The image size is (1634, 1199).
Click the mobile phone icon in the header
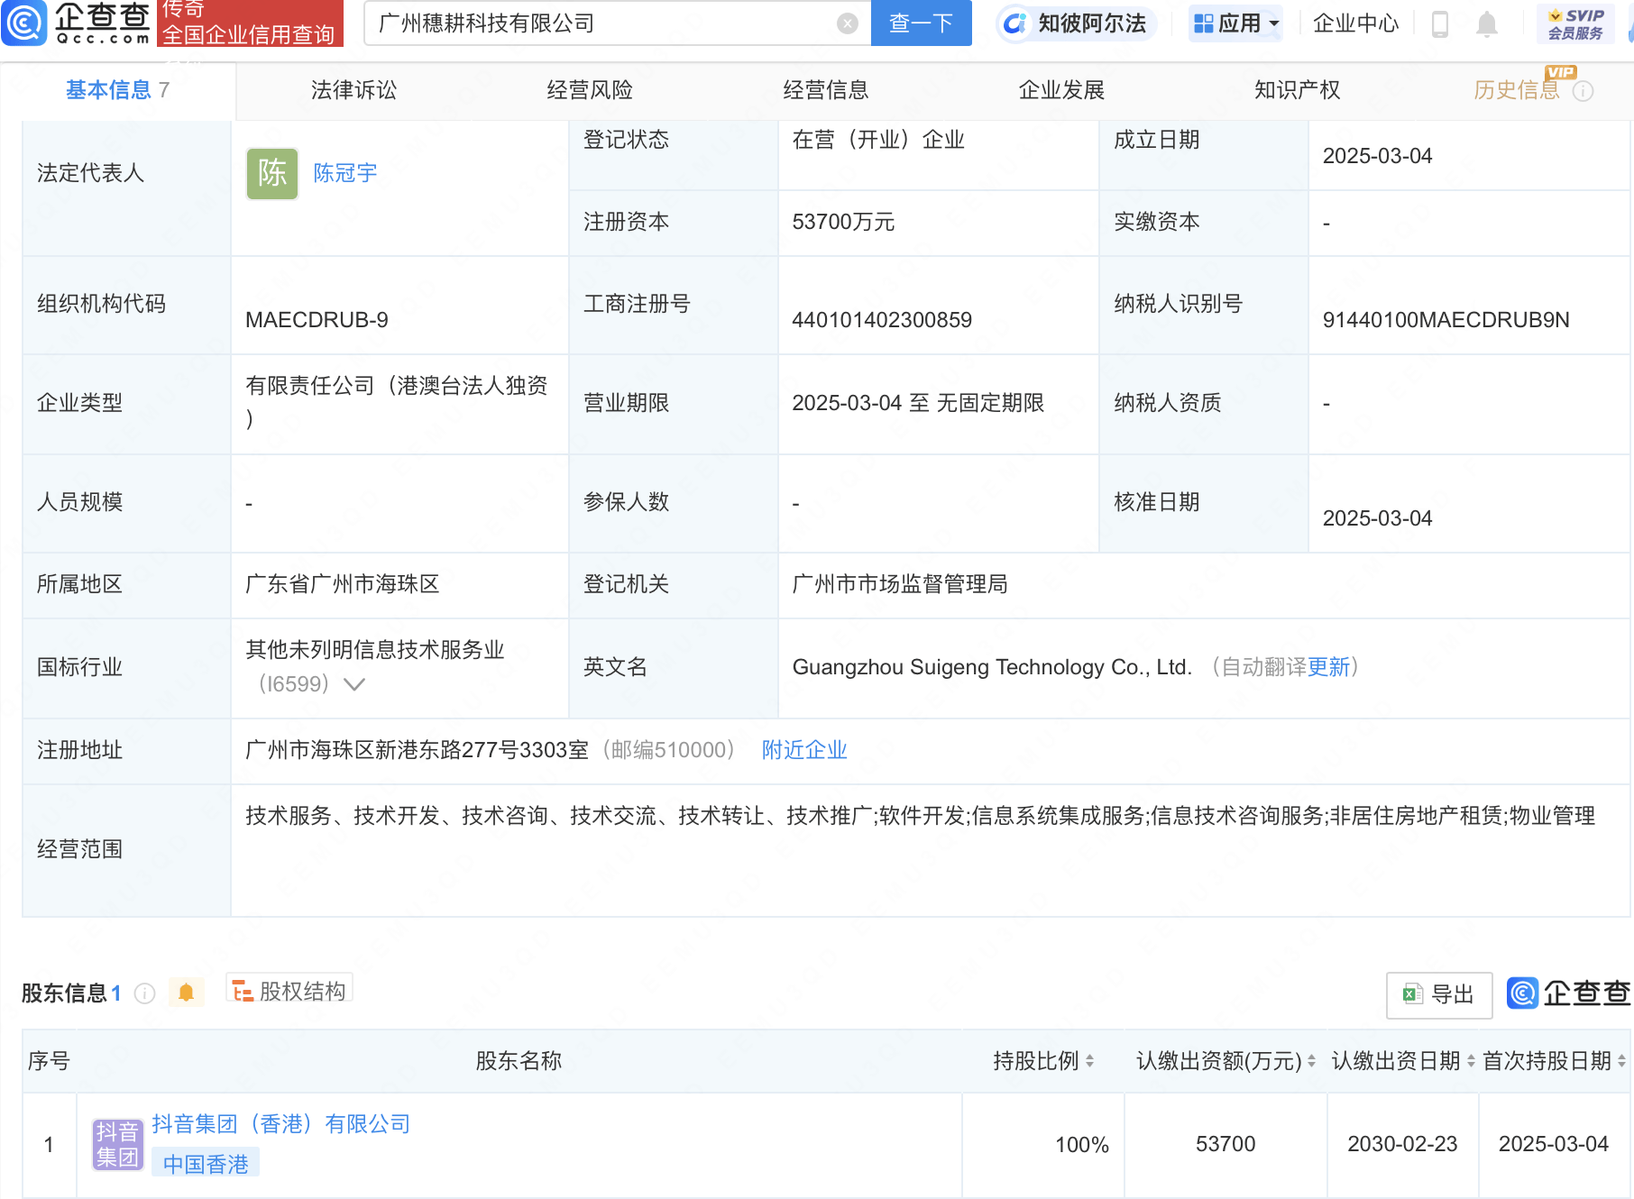tap(1439, 24)
